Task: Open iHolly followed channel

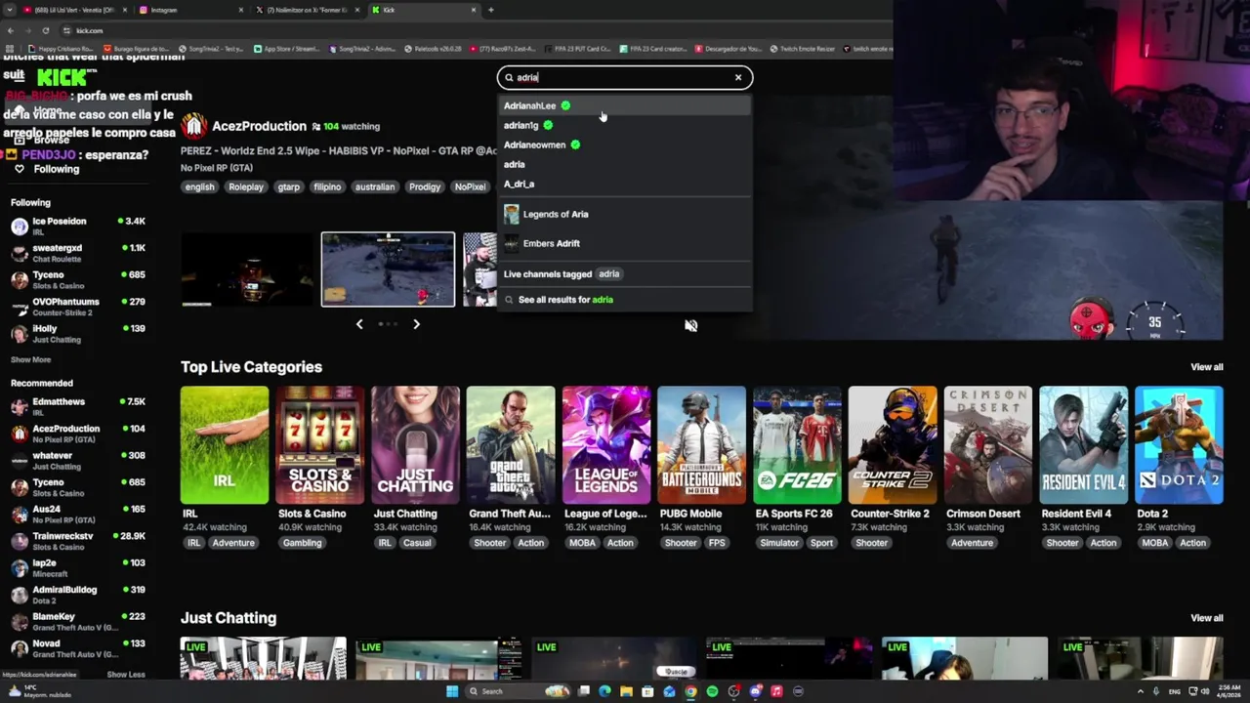Action: point(78,332)
